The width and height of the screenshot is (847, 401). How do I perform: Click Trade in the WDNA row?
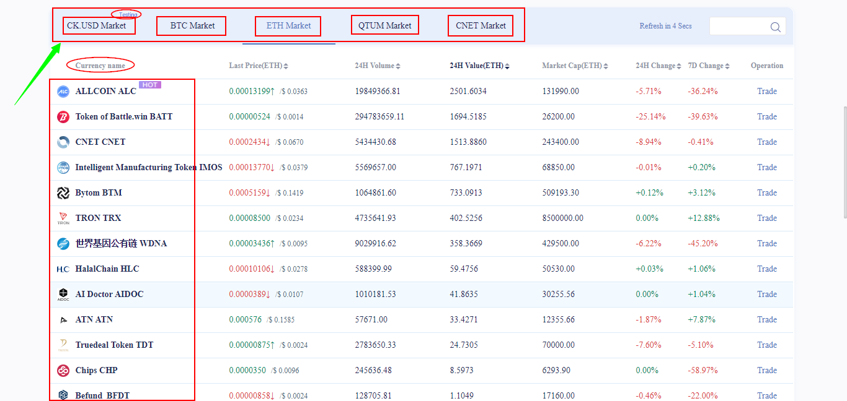(767, 243)
